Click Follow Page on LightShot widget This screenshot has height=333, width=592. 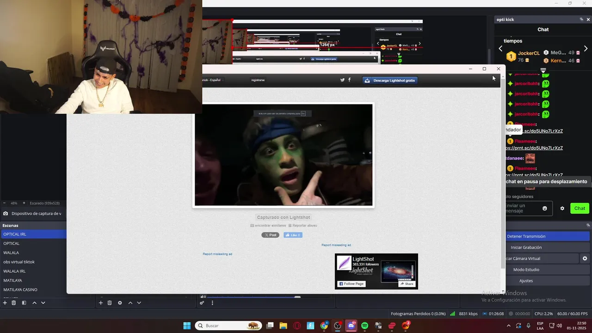point(351,284)
